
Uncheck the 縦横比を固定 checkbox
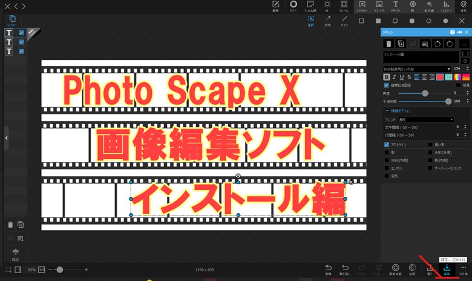click(387, 85)
